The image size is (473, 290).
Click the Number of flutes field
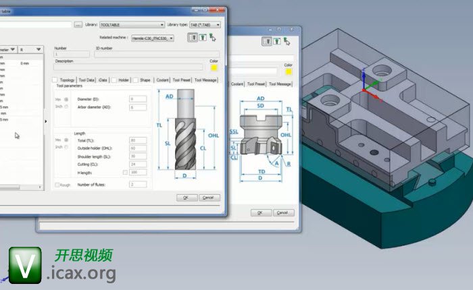point(138,184)
